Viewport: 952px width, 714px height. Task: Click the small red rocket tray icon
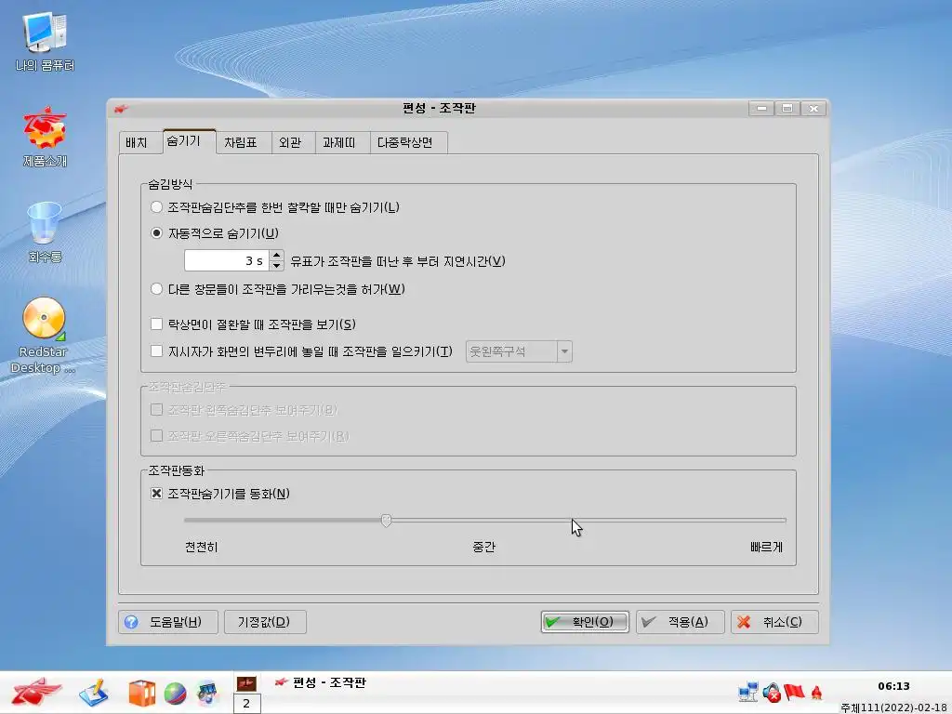click(816, 693)
